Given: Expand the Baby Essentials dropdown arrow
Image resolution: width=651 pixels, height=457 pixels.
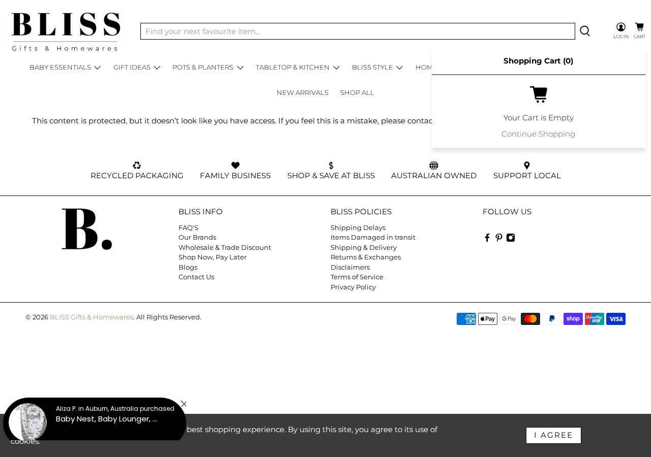Looking at the screenshot, I should pos(98,68).
